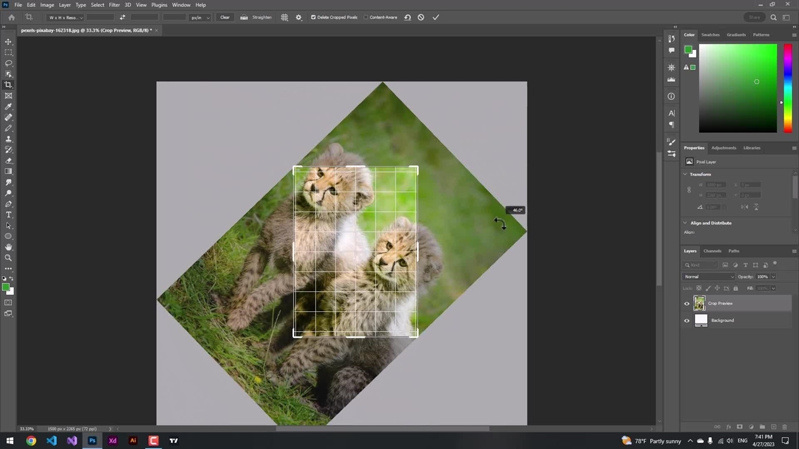Uncheck Delete Cropped Pixels

[x=313, y=17]
